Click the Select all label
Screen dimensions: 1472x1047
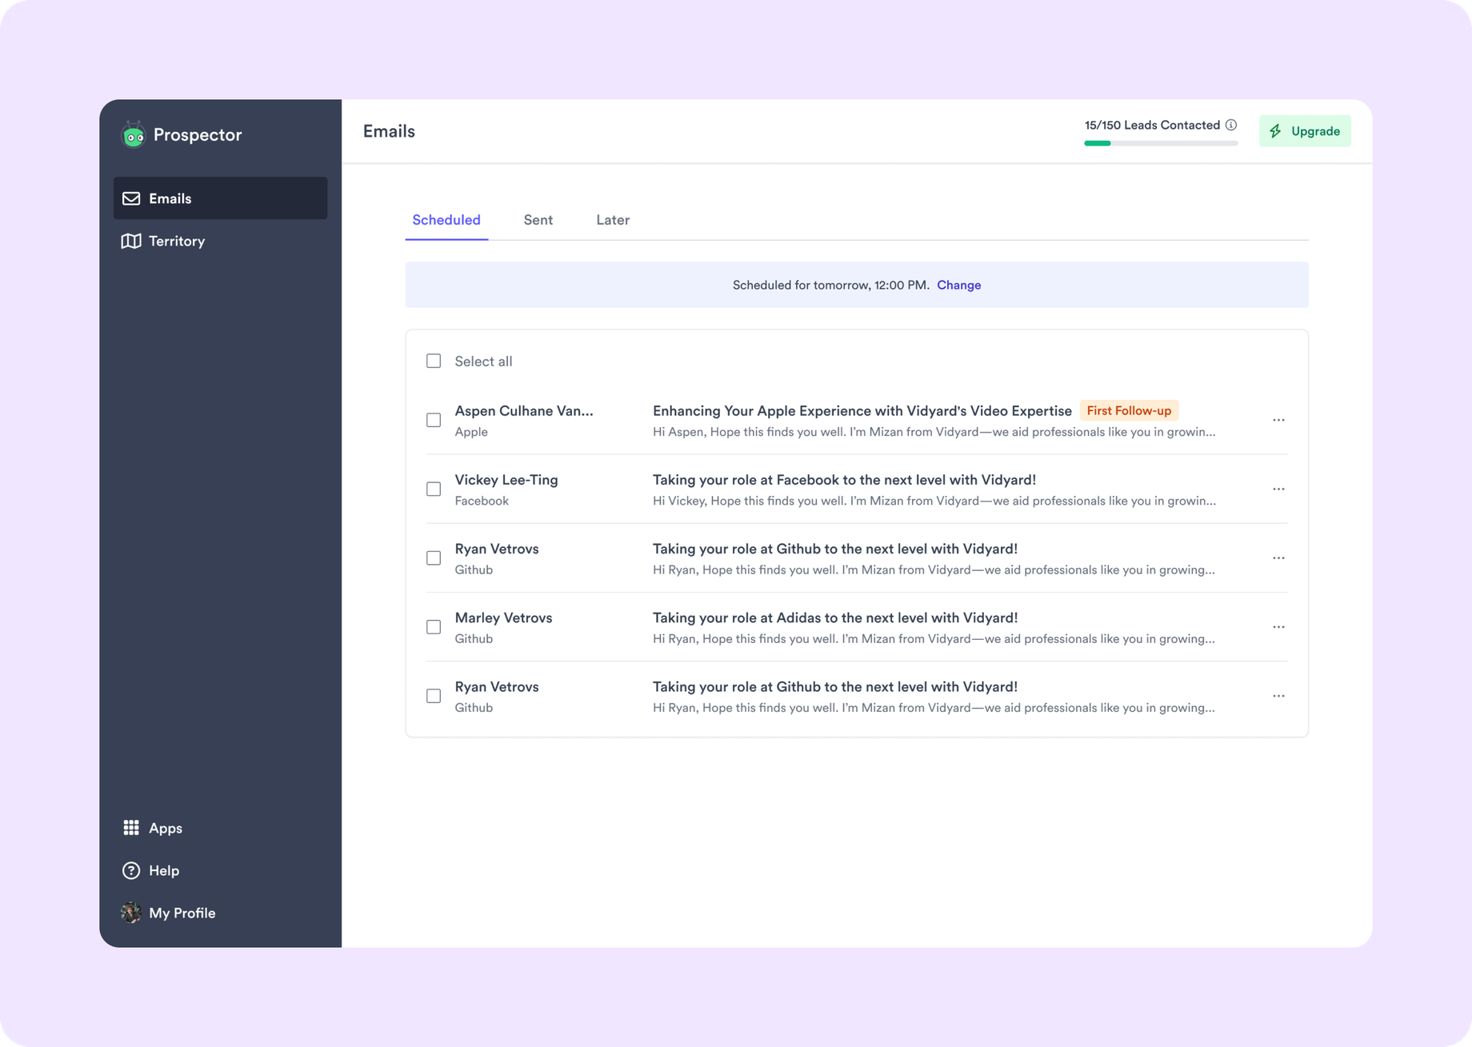point(483,361)
